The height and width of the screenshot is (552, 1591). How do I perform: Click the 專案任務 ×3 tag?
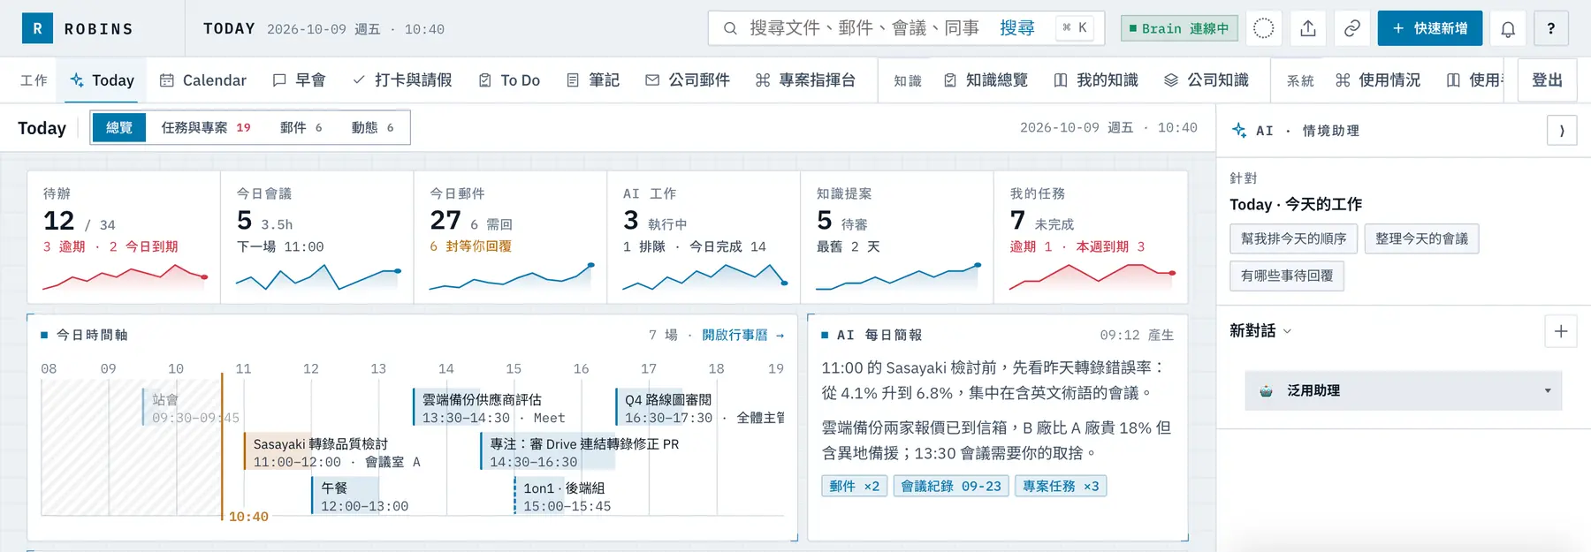pyautogui.click(x=1061, y=486)
